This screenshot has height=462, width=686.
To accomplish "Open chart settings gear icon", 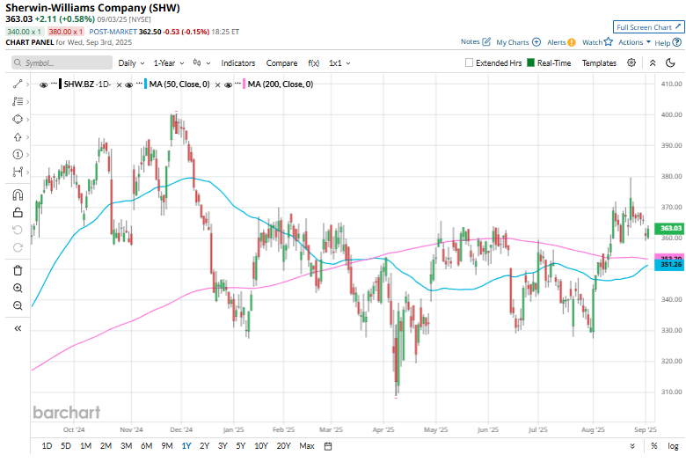I will click(631, 62).
